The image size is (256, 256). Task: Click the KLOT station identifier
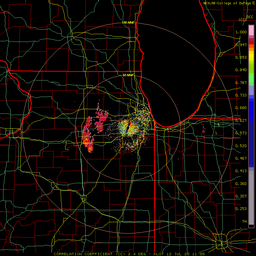click(159, 254)
